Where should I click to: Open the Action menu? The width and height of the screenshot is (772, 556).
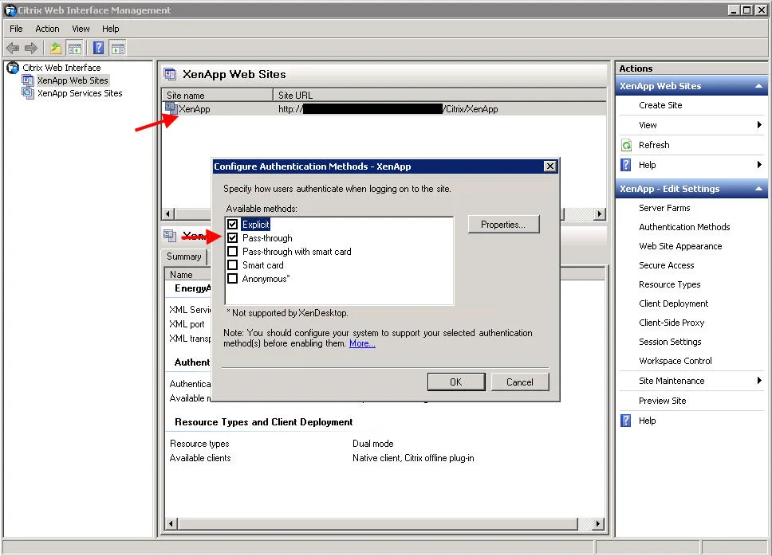[x=47, y=29]
